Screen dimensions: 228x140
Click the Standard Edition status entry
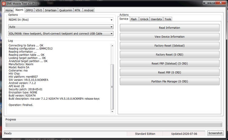click(145, 134)
